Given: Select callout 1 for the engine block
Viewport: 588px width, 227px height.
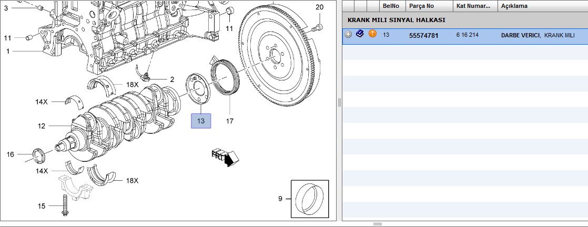Looking at the screenshot, I should [x=8, y=51].
